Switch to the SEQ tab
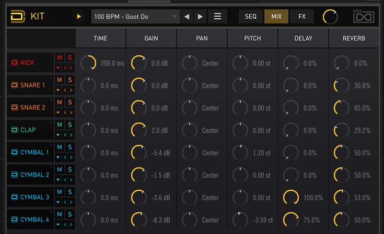This screenshot has width=384, height=234. (x=251, y=17)
